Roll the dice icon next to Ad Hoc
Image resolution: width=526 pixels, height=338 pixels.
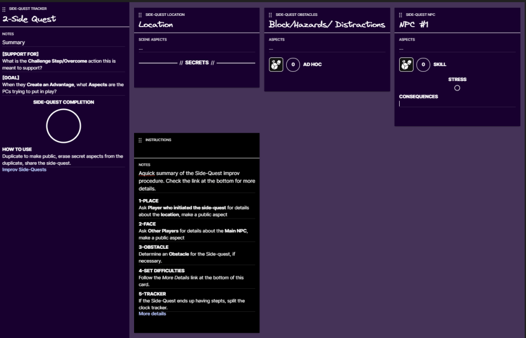276,65
